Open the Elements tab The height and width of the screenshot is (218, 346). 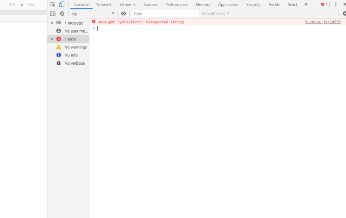coord(127,4)
